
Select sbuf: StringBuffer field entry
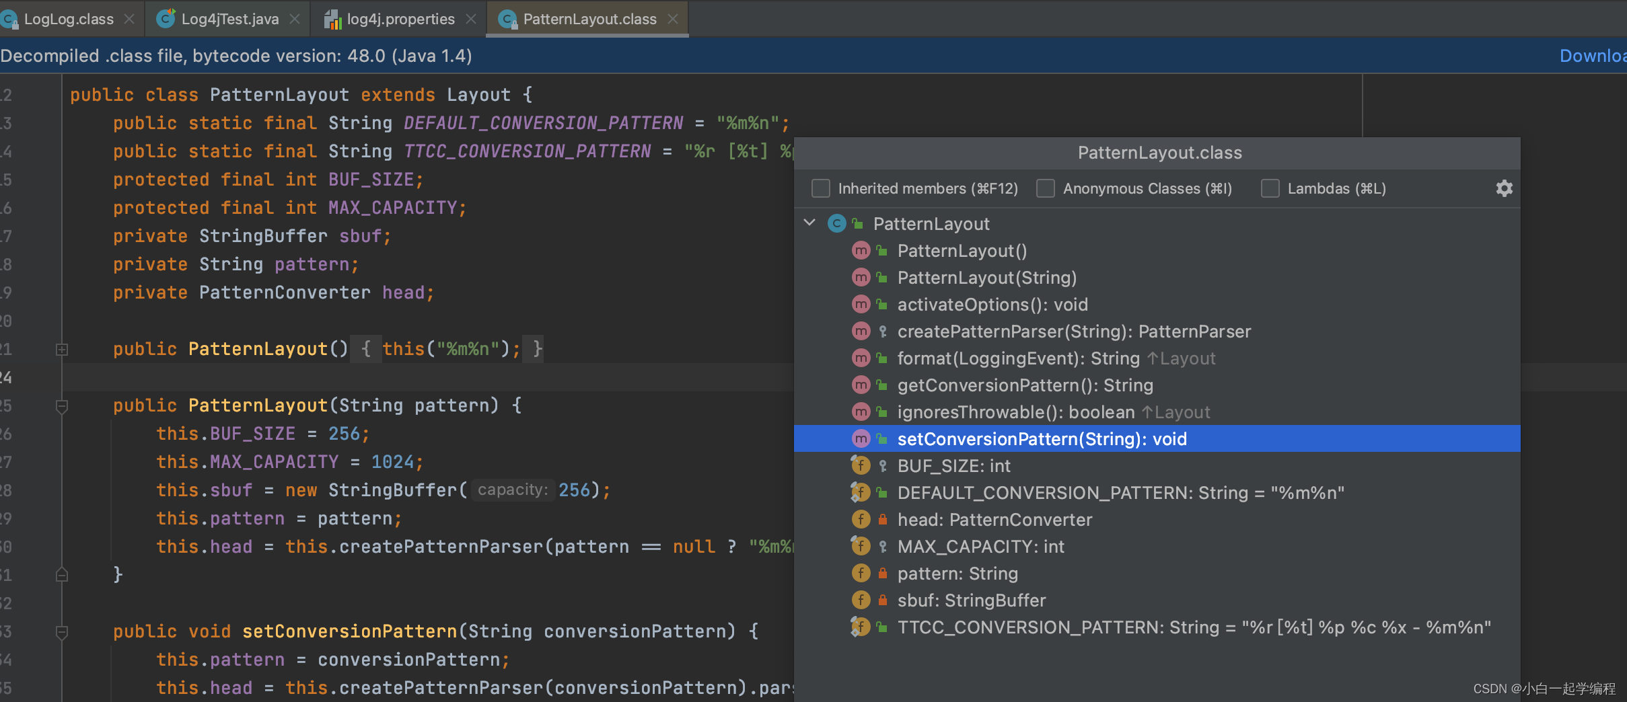(x=1157, y=600)
